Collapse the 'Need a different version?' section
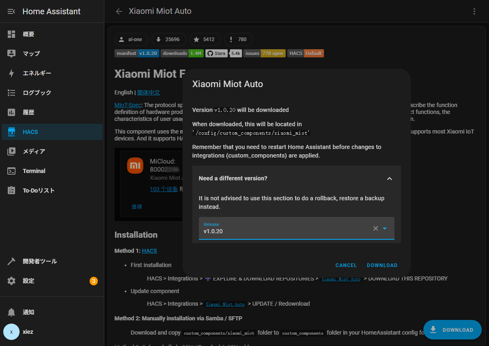Image resolution: width=489 pixels, height=346 pixels. click(390, 178)
